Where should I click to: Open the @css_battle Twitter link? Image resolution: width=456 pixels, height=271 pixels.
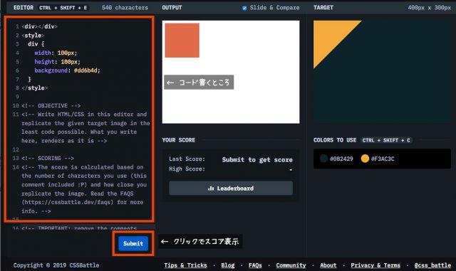coord(432,265)
